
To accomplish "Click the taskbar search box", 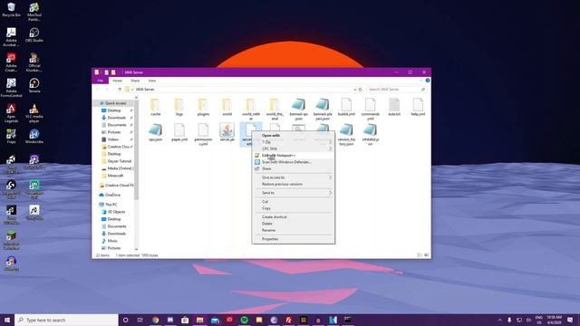I will [x=66, y=320].
